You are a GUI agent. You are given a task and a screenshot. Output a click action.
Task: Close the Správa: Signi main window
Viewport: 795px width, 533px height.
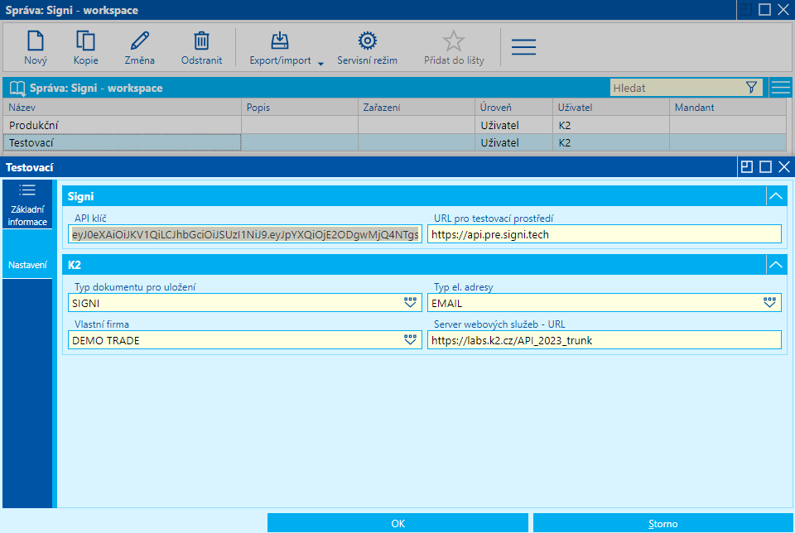click(783, 10)
